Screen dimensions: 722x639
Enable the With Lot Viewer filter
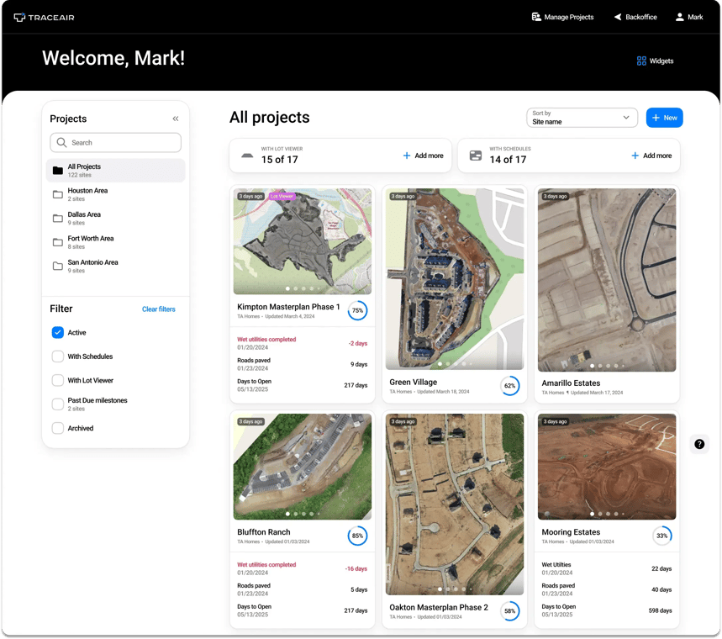56,380
